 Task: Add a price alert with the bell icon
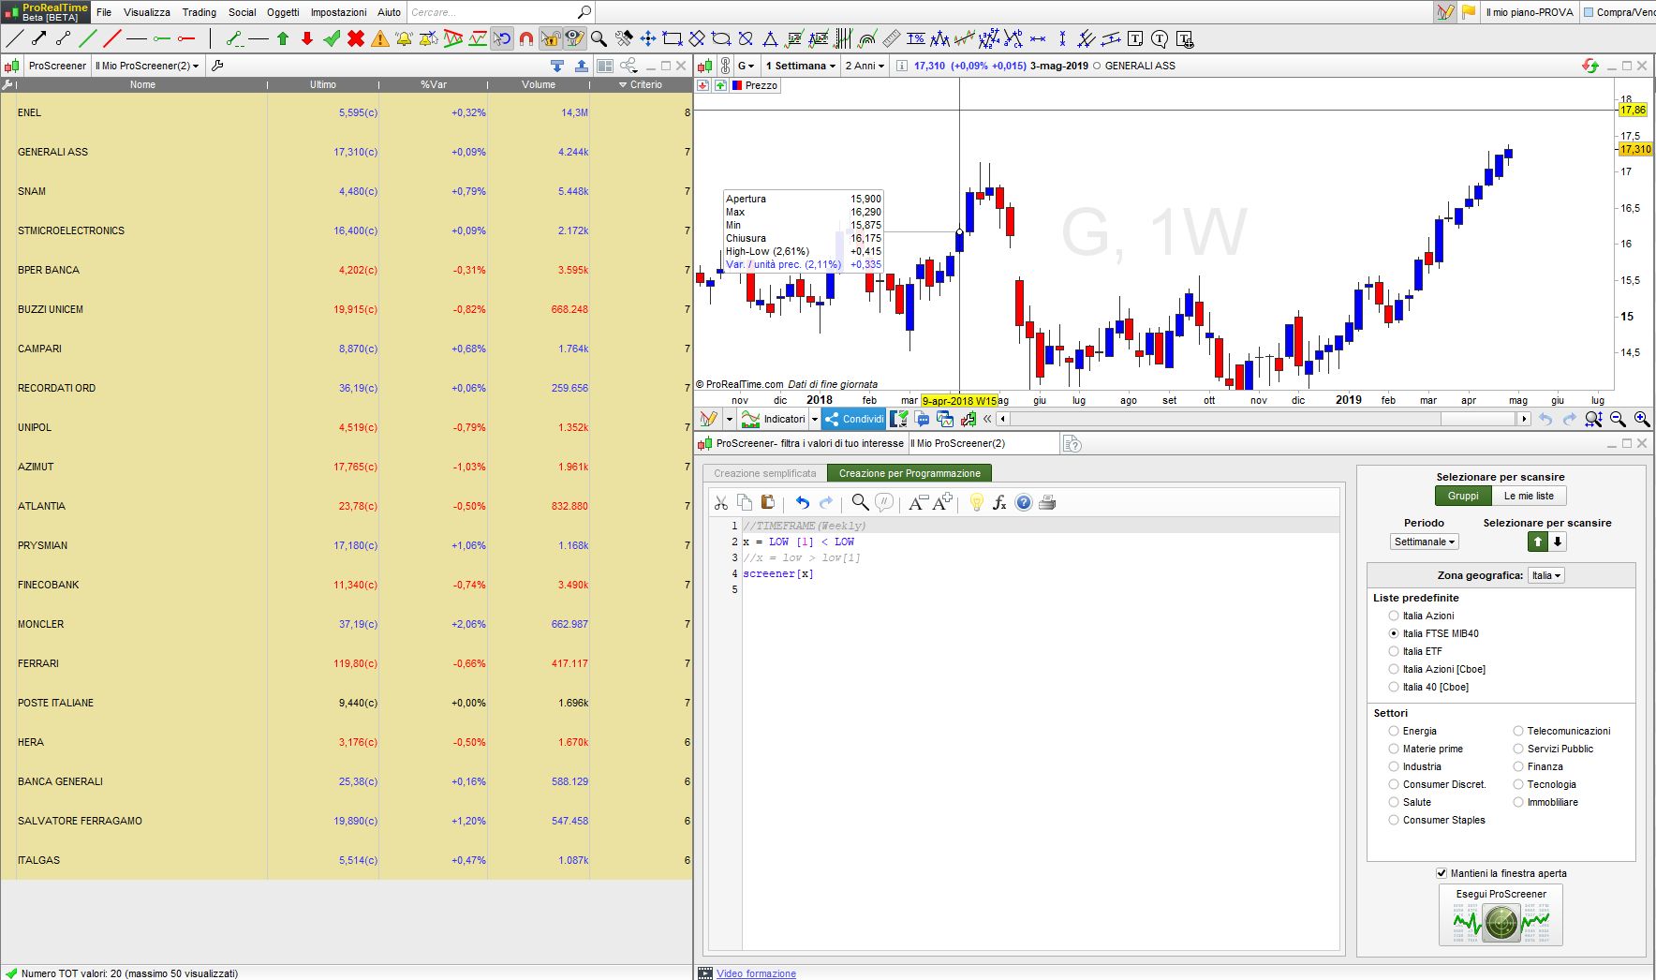pyautogui.click(x=405, y=38)
